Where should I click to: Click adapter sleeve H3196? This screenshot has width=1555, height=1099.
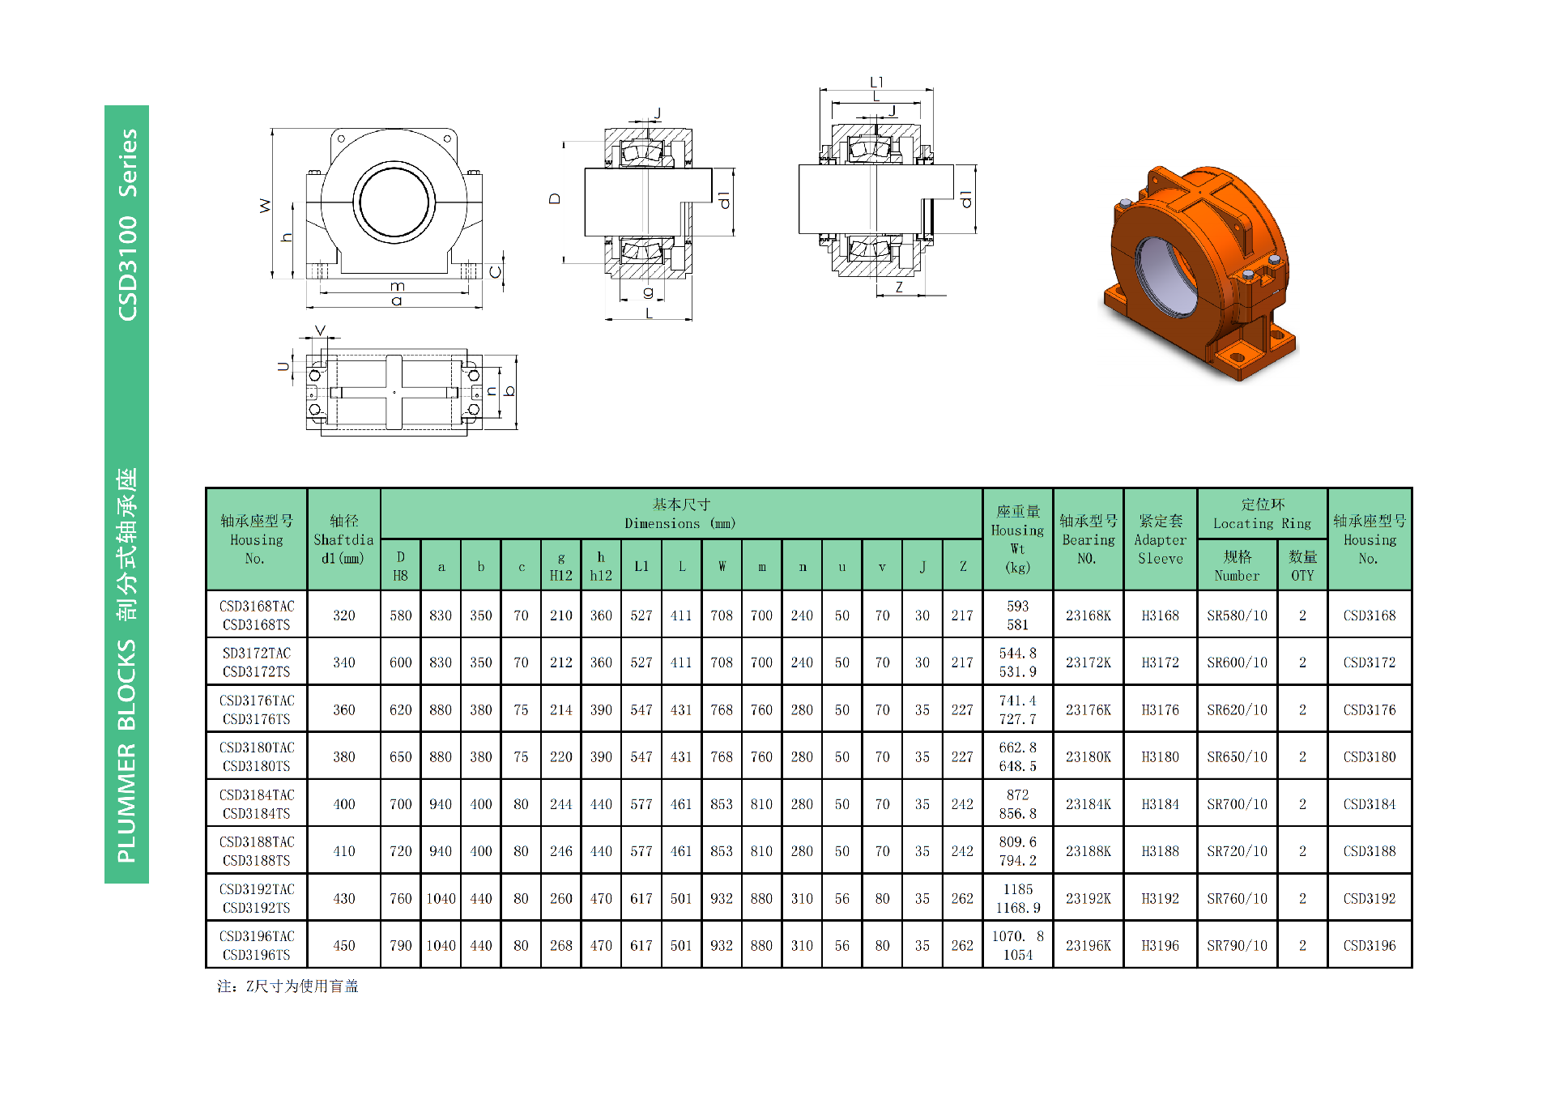pos(1161,945)
